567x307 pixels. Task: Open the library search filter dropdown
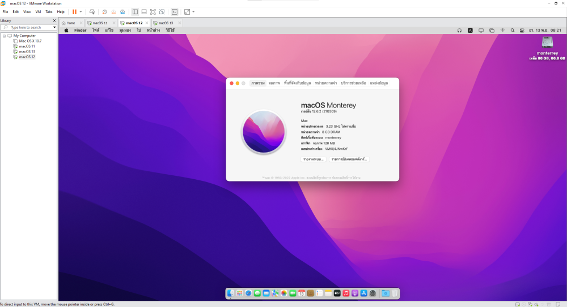(x=54, y=27)
